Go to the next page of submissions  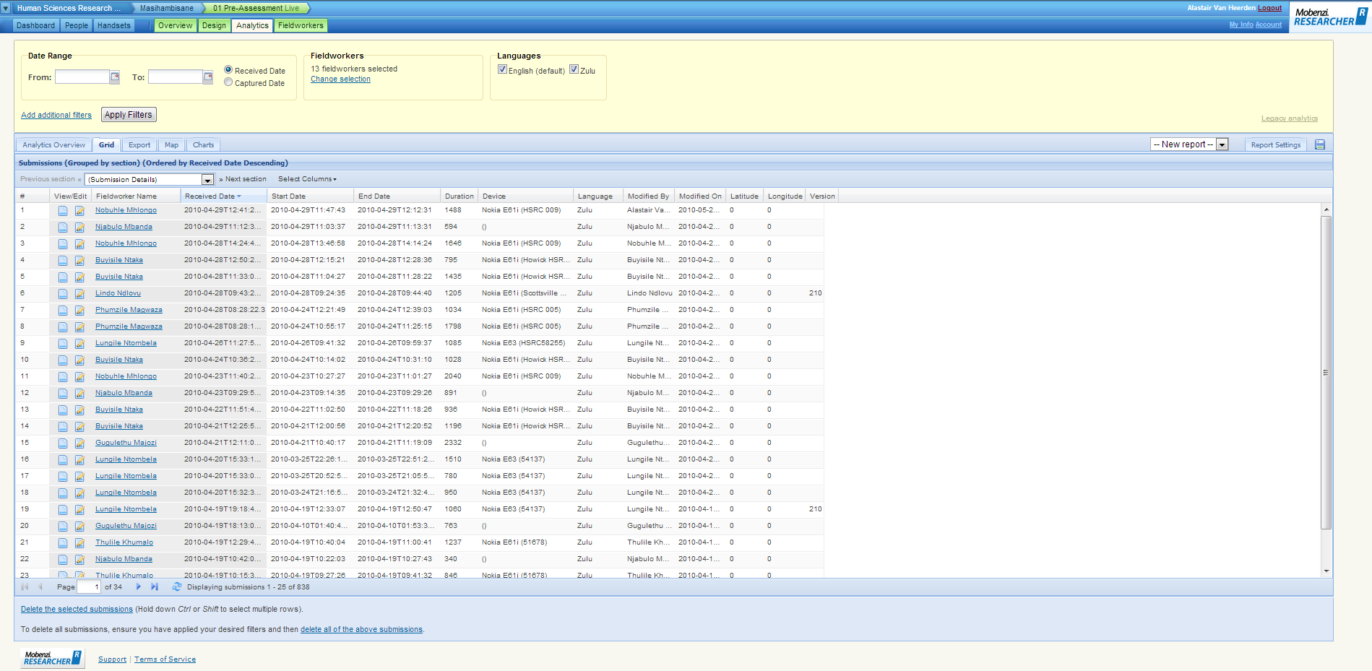coord(139,587)
